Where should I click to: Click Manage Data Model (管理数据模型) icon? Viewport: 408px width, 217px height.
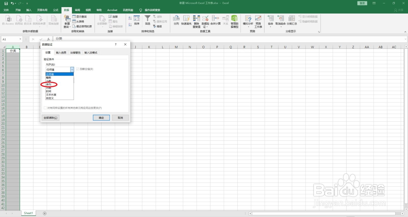click(234, 18)
